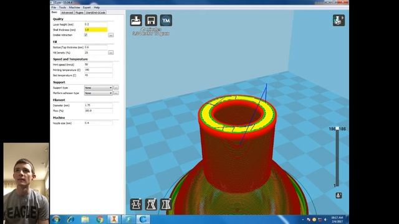This screenshot has height=224, width=399.
Task: Click the YM YouMagine share button
Action: (166, 21)
